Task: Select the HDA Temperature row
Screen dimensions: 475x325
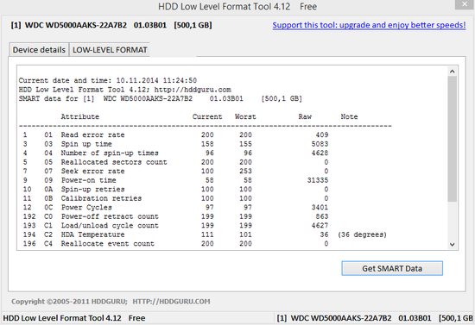Action: 205,234
